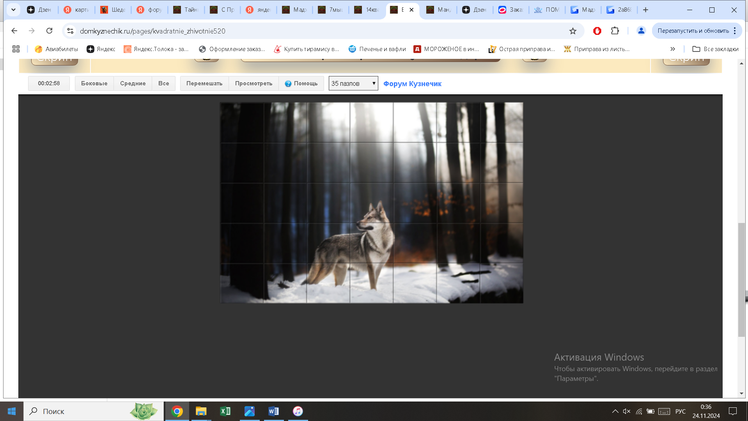Open File Explorer from the taskbar

(201, 411)
